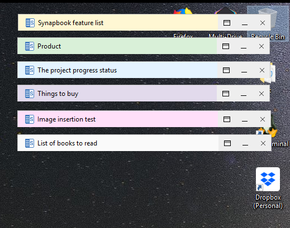Minimize the 'List of books to read' note
Image resolution: width=290 pixels, height=228 pixels.
(x=245, y=145)
